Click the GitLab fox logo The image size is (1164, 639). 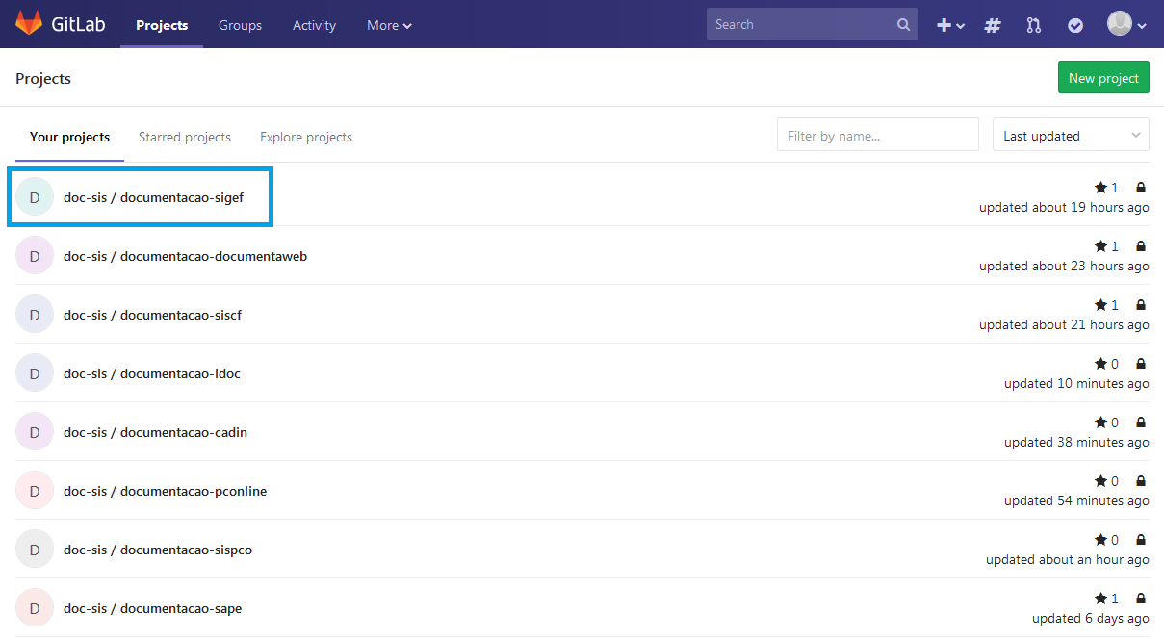(x=29, y=24)
